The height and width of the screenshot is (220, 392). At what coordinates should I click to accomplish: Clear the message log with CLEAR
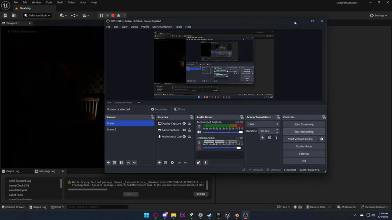pos(201,194)
